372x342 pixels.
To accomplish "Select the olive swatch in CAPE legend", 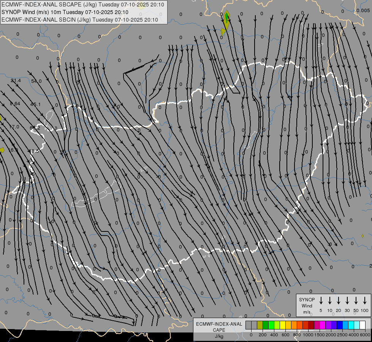I will click(x=260, y=325).
